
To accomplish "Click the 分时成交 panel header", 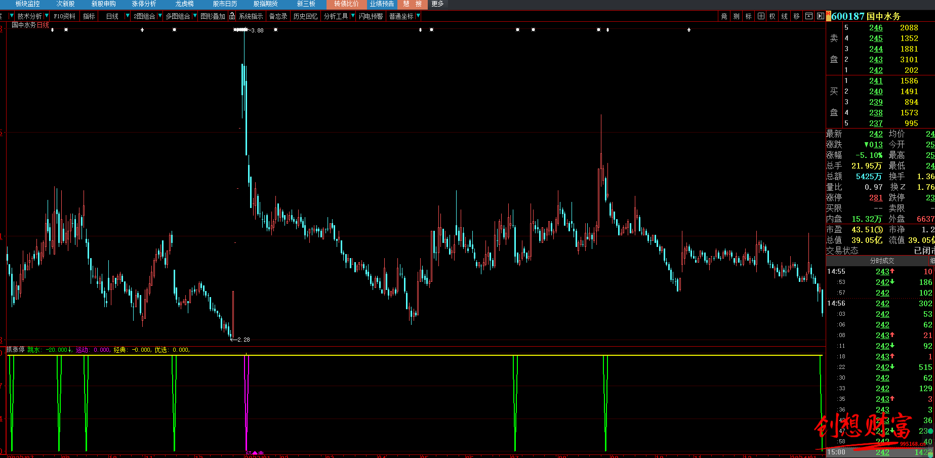I will click(x=882, y=261).
